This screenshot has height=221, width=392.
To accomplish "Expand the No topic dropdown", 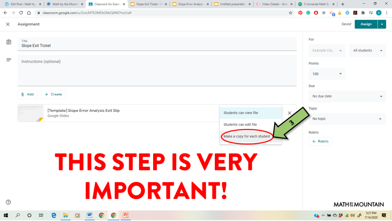I will pyautogui.click(x=347, y=119).
